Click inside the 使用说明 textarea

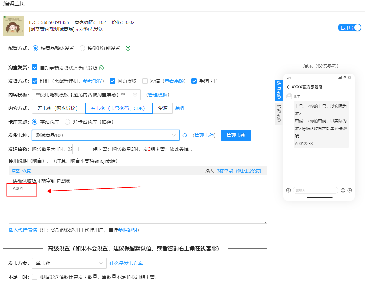point(137,199)
